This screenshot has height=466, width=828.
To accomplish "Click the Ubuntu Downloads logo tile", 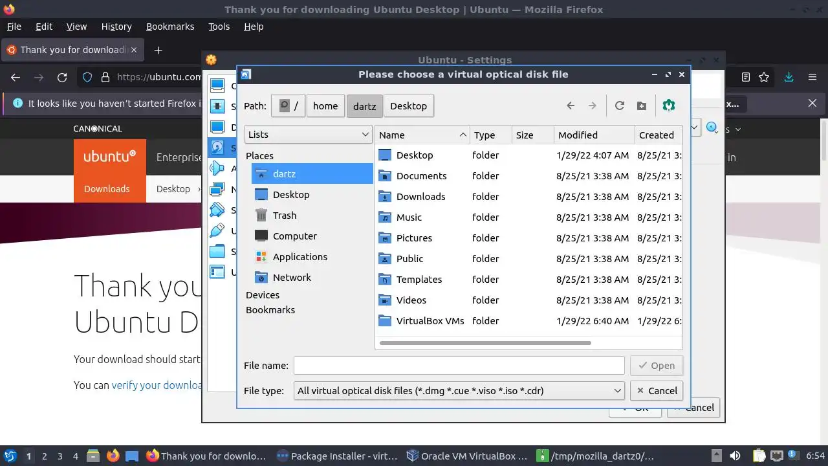I will pyautogui.click(x=110, y=171).
